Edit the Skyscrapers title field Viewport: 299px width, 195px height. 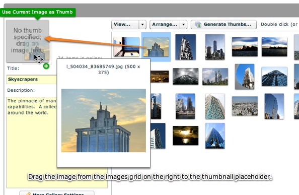point(32,80)
